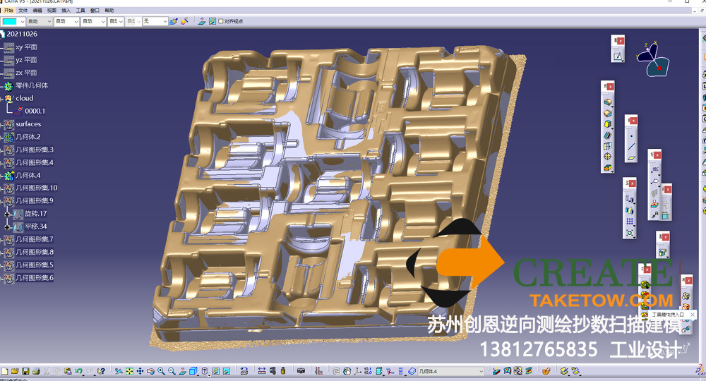Open the 文件 menu
This screenshot has height=381, width=706.
[x=23, y=11]
